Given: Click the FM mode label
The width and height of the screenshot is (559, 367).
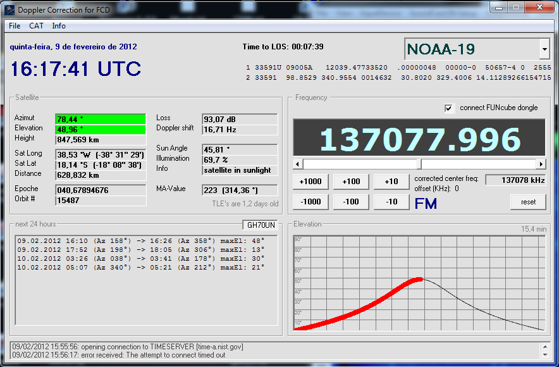Looking at the screenshot, I should pyautogui.click(x=426, y=204).
